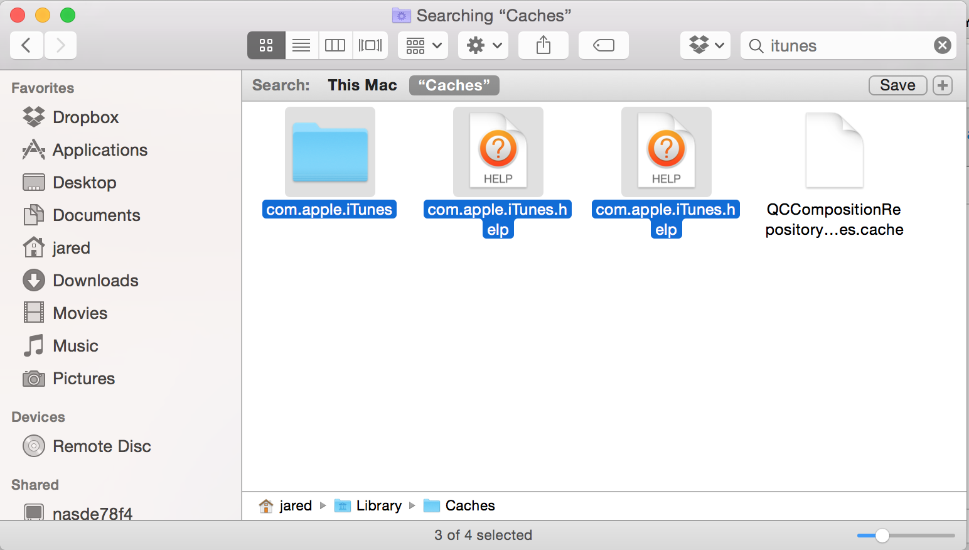The width and height of the screenshot is (969, 550).
Task: Go to jared in the path bar
Action: click(286, 506)
